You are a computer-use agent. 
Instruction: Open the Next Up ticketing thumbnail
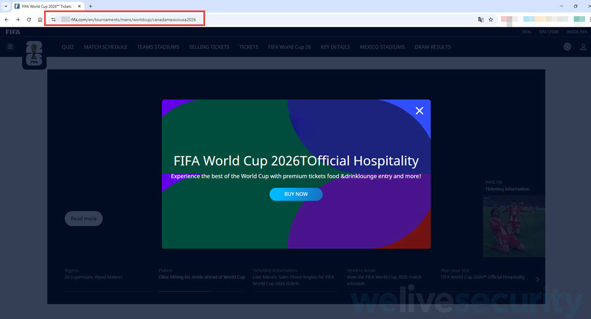(x=514, y=226)
